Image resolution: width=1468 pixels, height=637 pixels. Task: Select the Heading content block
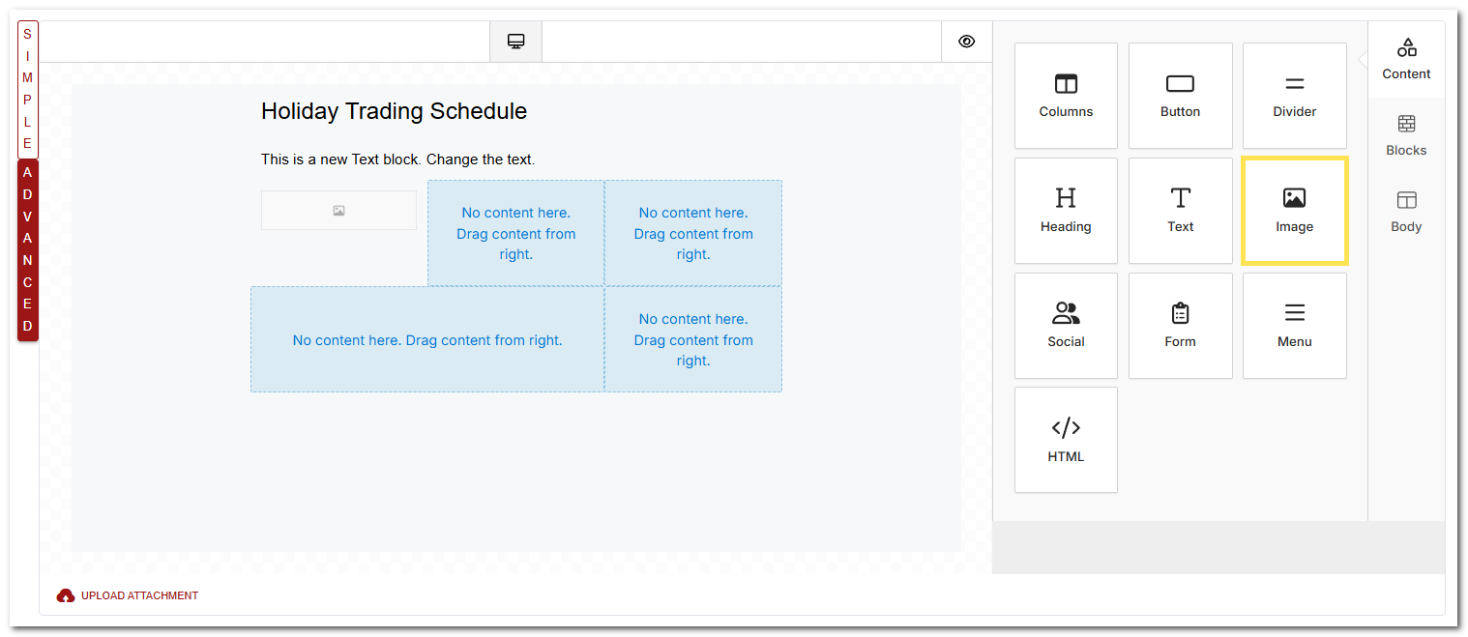tap(1066, 210)
